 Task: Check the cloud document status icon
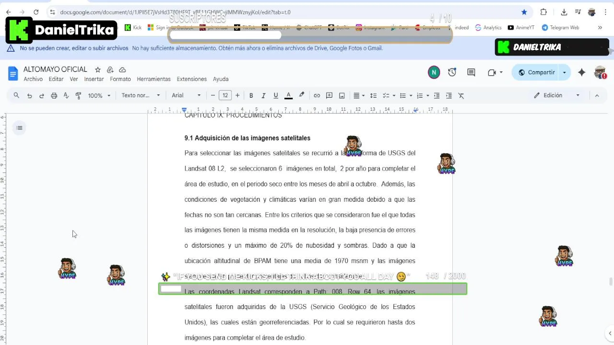tap(122, 69)
